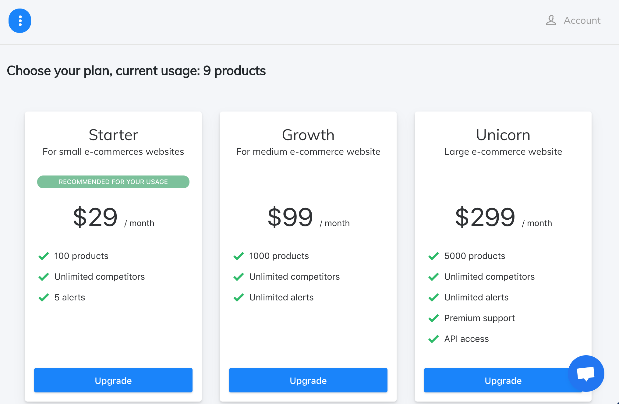
Task: Click checkmark beside Growth Unlimited alerts
Action: (x=239, y=298)
